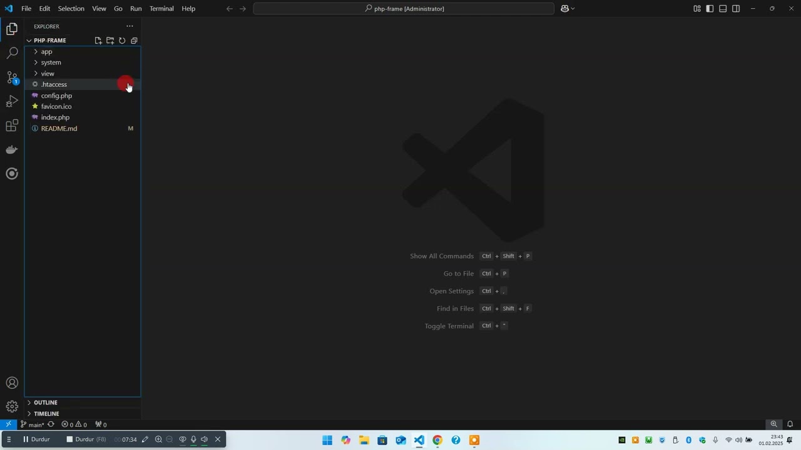The image size is (801, 450).
Task: Open the Help menu
Action: (x=188, y=9)
